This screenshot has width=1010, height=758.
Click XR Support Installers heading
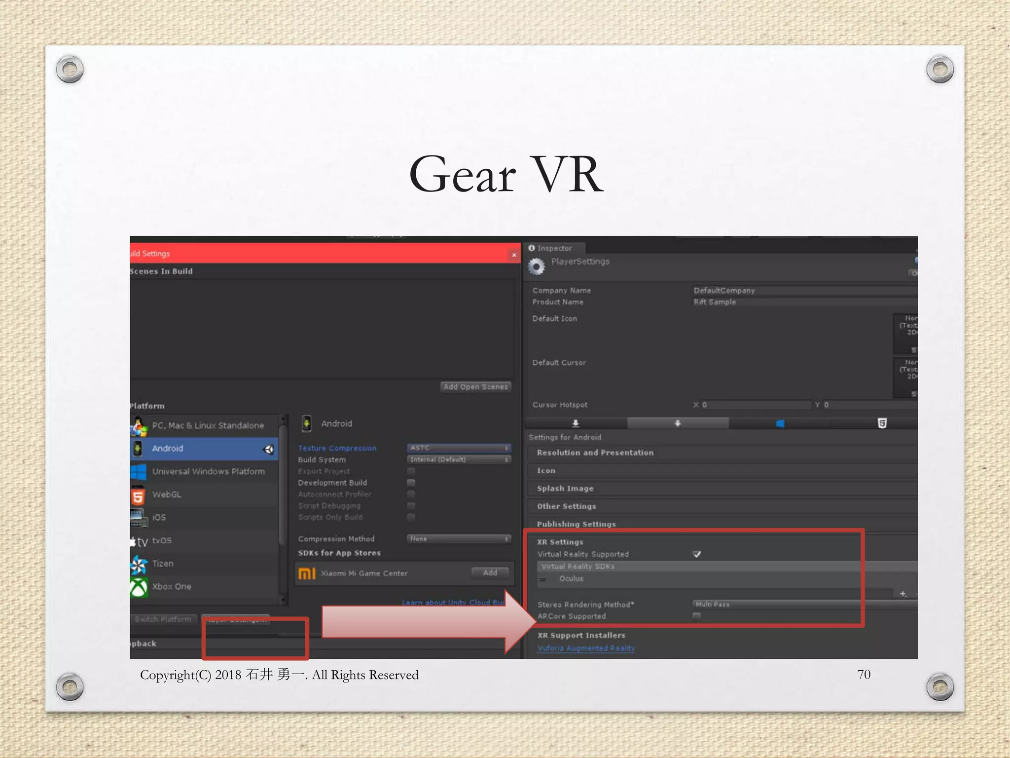pyautogui.click(x=581, y=636)
